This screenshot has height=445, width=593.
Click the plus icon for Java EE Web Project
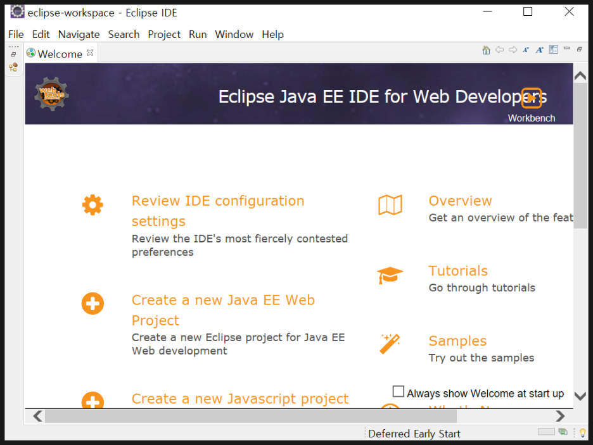pyautogui.click(x=92, y=303)
